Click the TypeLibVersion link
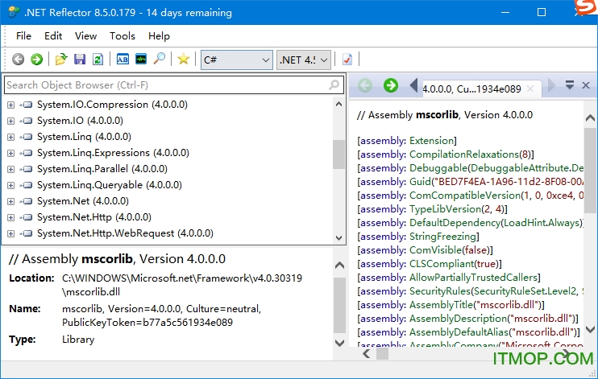This screenshot has width=598, height=379. point(446,209)
